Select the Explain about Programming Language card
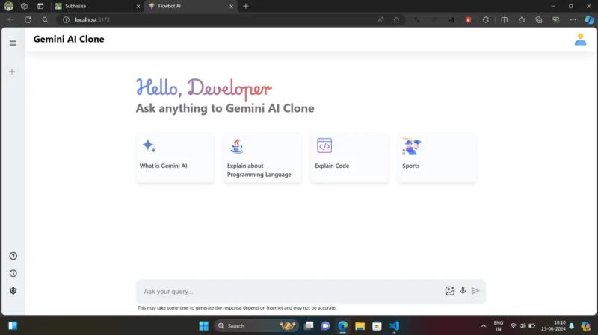This screenshot has width=598, height=335. point(262,158)
